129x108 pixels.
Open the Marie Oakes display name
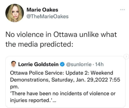[42, 10]
